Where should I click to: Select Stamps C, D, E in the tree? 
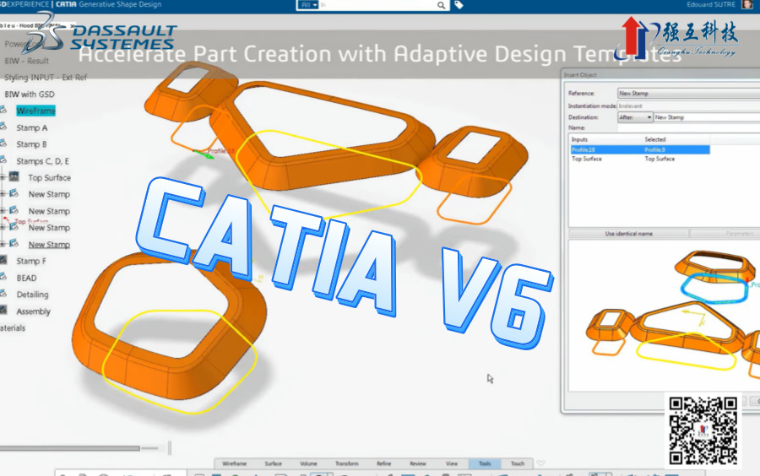[43, 161]
